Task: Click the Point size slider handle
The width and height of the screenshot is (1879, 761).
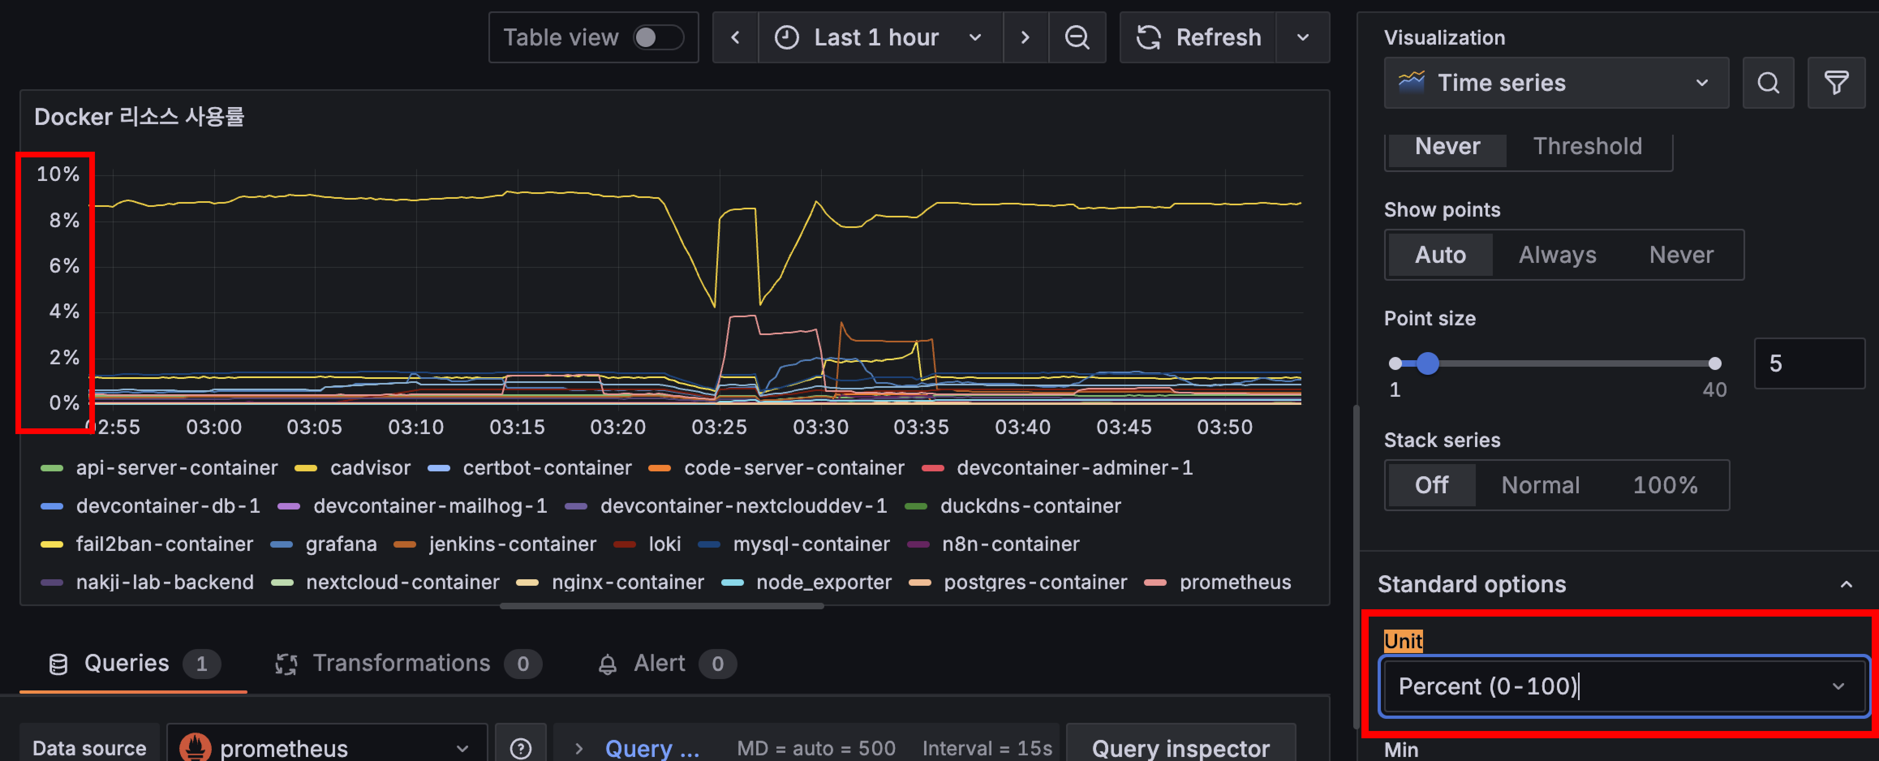Action: point(1427,363)
